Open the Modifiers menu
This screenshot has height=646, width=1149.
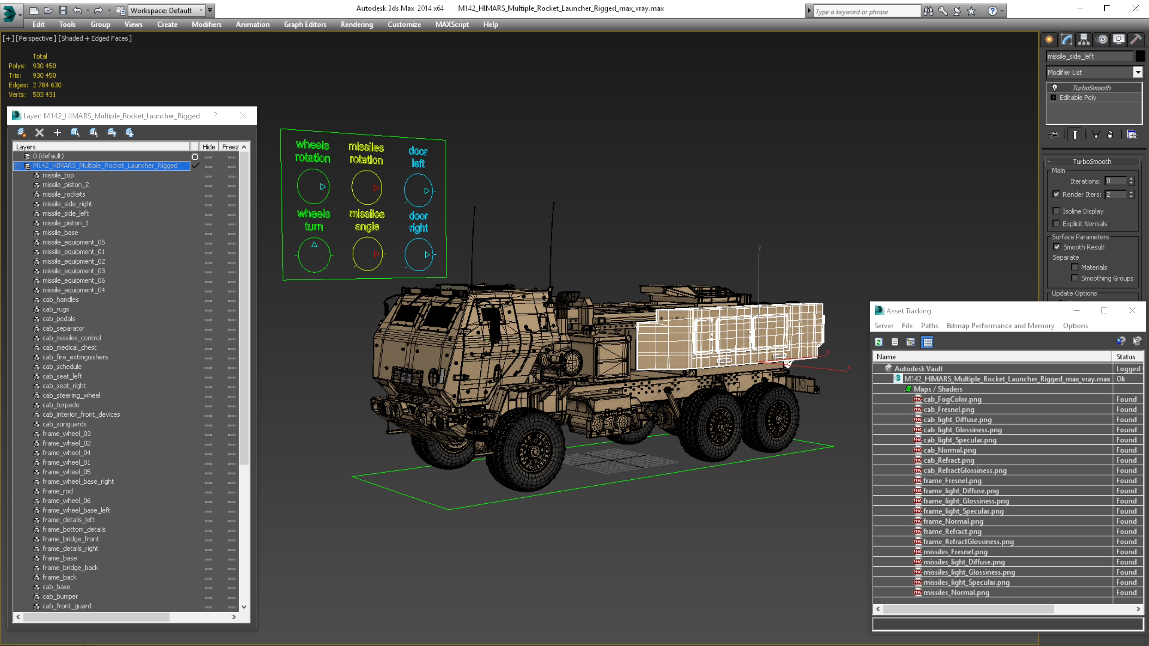[x=207, y=24]
